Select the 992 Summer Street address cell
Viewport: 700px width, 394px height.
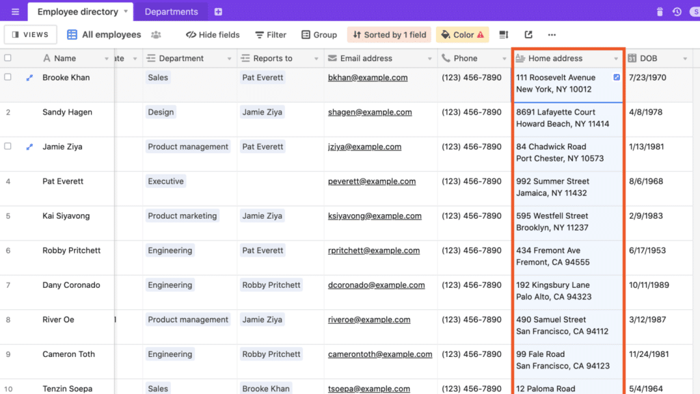click(x=567, y=189)
